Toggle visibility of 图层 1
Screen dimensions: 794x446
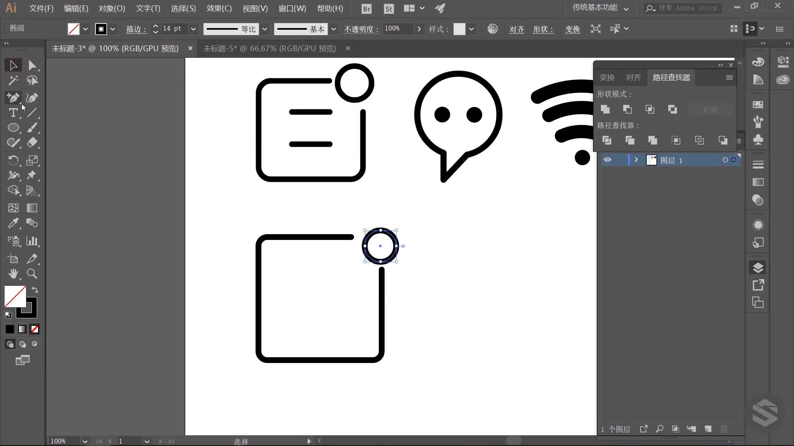[x=607, y=160]
